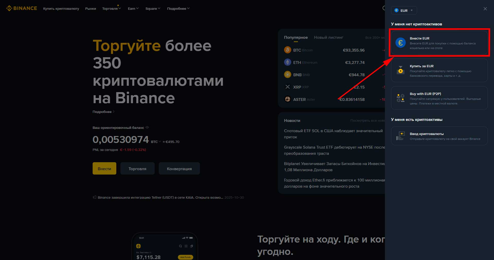Image resolution: width=494 pixels, height=260 pixels.
Task: Click the Bitcoin coin icon
Action: (287, 50)
